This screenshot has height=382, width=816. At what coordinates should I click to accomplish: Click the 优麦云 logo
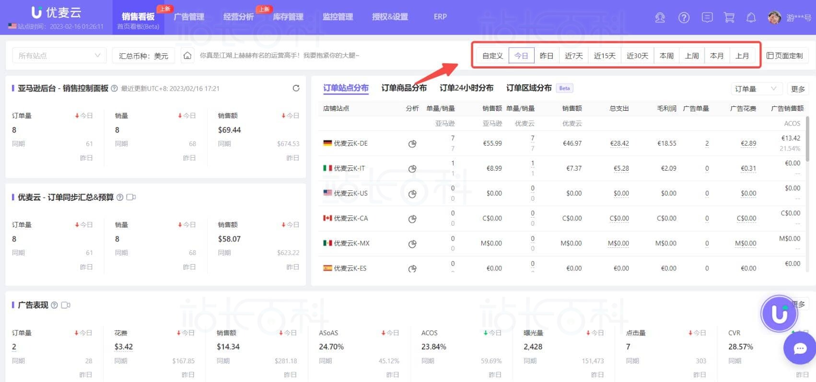tap(56, 12)
